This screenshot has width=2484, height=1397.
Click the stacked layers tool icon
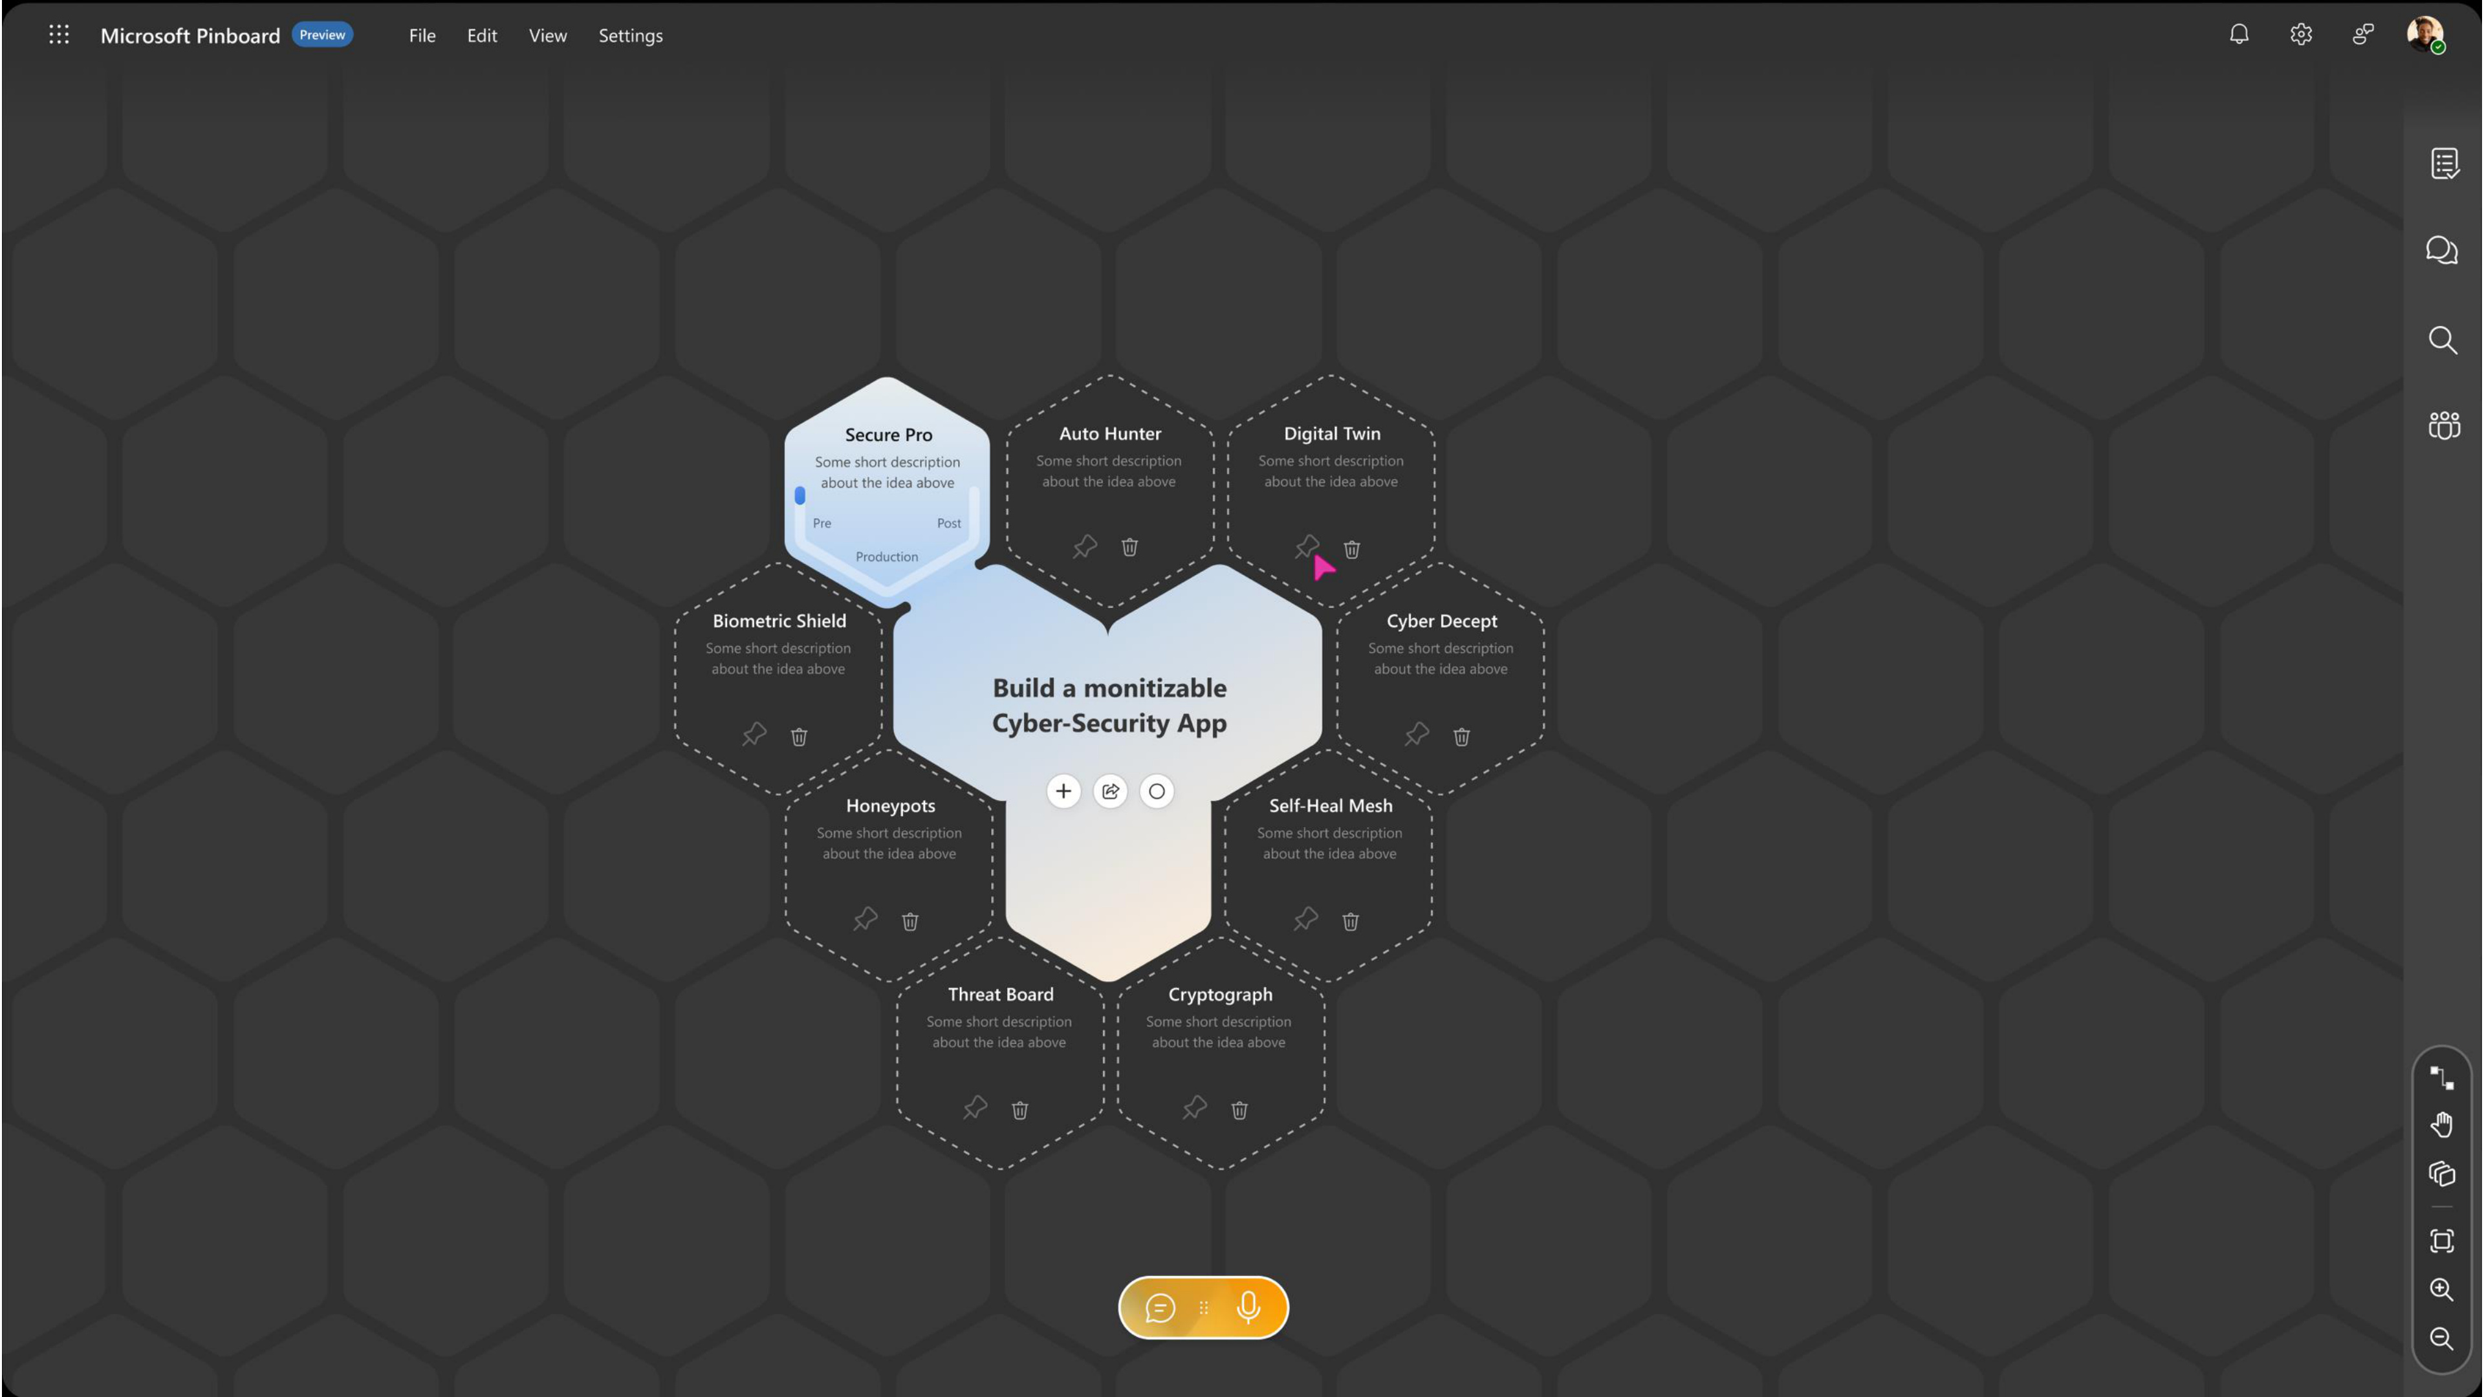click(x=2441, y=1173)
